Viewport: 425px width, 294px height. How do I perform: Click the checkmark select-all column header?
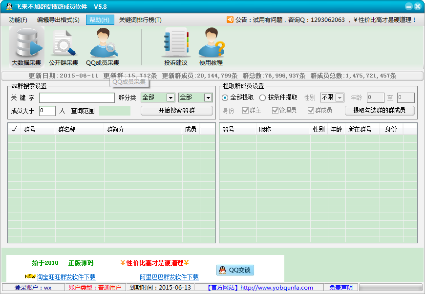pos(14,129)
